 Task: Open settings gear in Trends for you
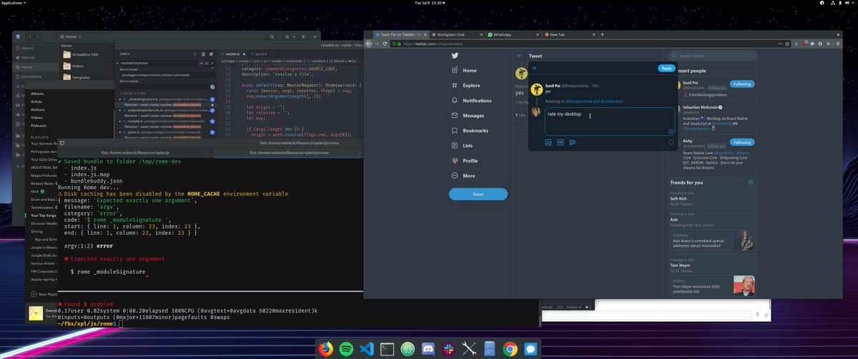(750, 183)
